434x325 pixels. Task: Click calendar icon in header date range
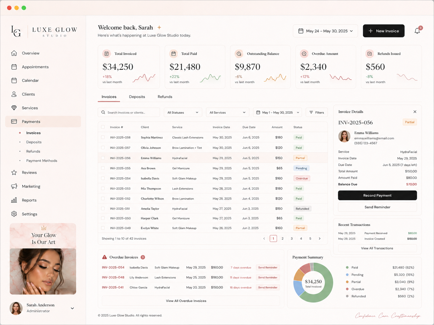point(301,31)
